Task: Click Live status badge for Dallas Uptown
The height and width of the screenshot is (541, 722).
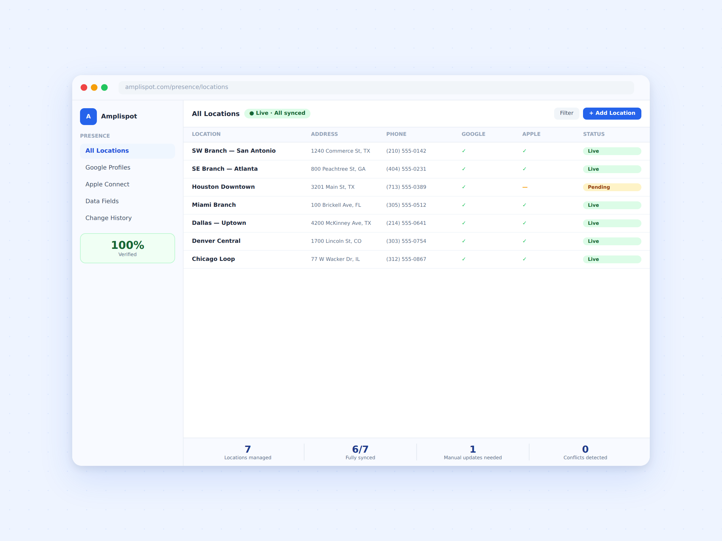Action: pos(612,223)
